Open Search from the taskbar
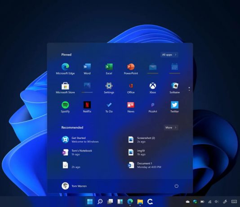 (100, 202)
